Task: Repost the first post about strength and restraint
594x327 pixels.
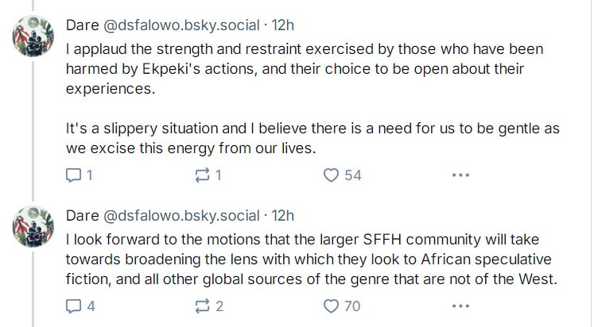Action: (201, 175)
